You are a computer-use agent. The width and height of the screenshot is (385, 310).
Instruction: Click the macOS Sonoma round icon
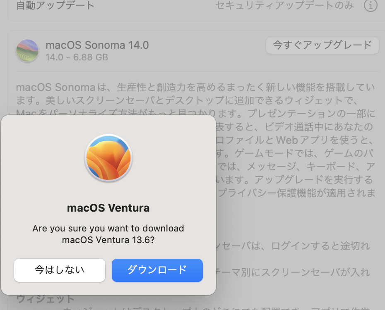point(27,51)
